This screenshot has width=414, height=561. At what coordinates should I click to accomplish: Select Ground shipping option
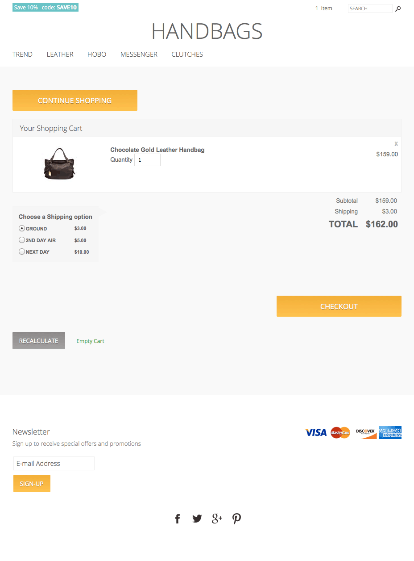22,228
